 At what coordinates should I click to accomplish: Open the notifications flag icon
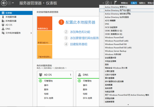(x=116, y=2)
